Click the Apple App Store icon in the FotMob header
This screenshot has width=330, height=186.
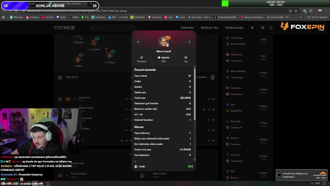coord(263,28)
